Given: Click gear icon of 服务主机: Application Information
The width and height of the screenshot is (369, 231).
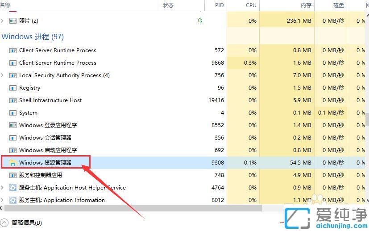Looking at the screenshot, I should (x=13, y=200).
